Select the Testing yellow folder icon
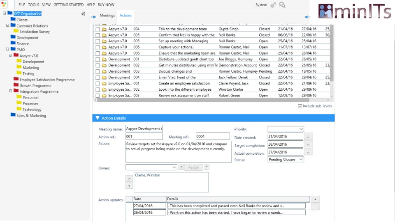395x222 pixels. click(19, 73)
